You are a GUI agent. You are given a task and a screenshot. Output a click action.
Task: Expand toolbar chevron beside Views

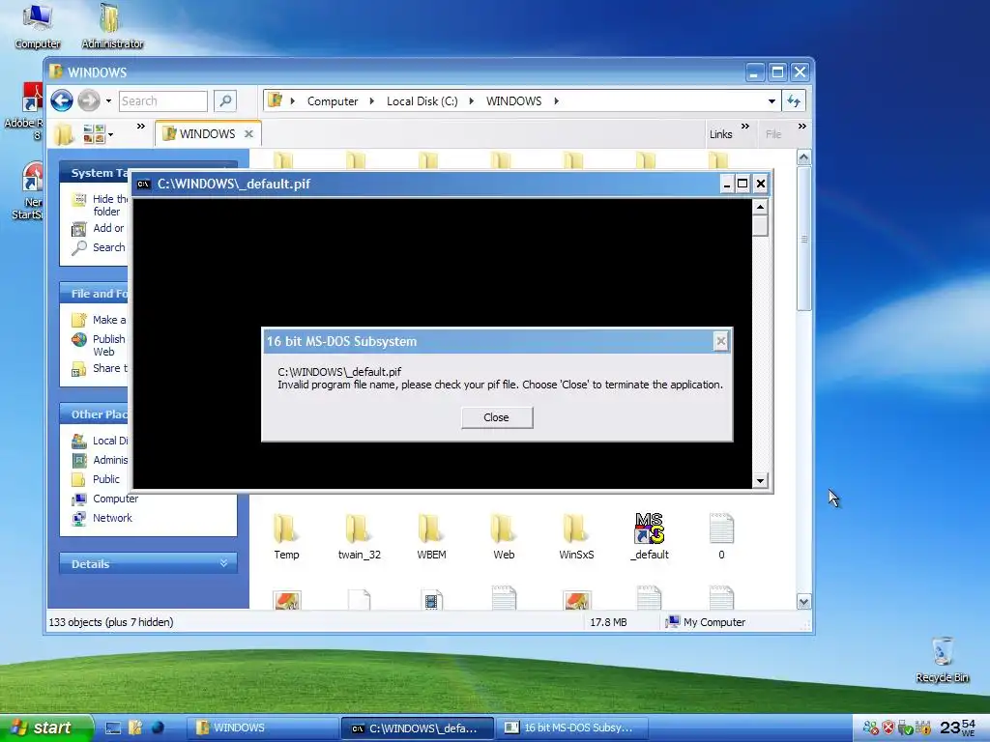click(141, 127)
